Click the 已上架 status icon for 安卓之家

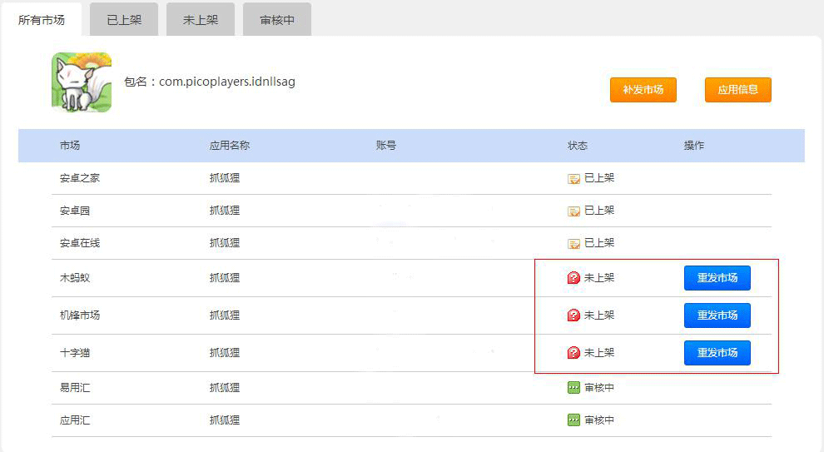[x=573, y=179]
